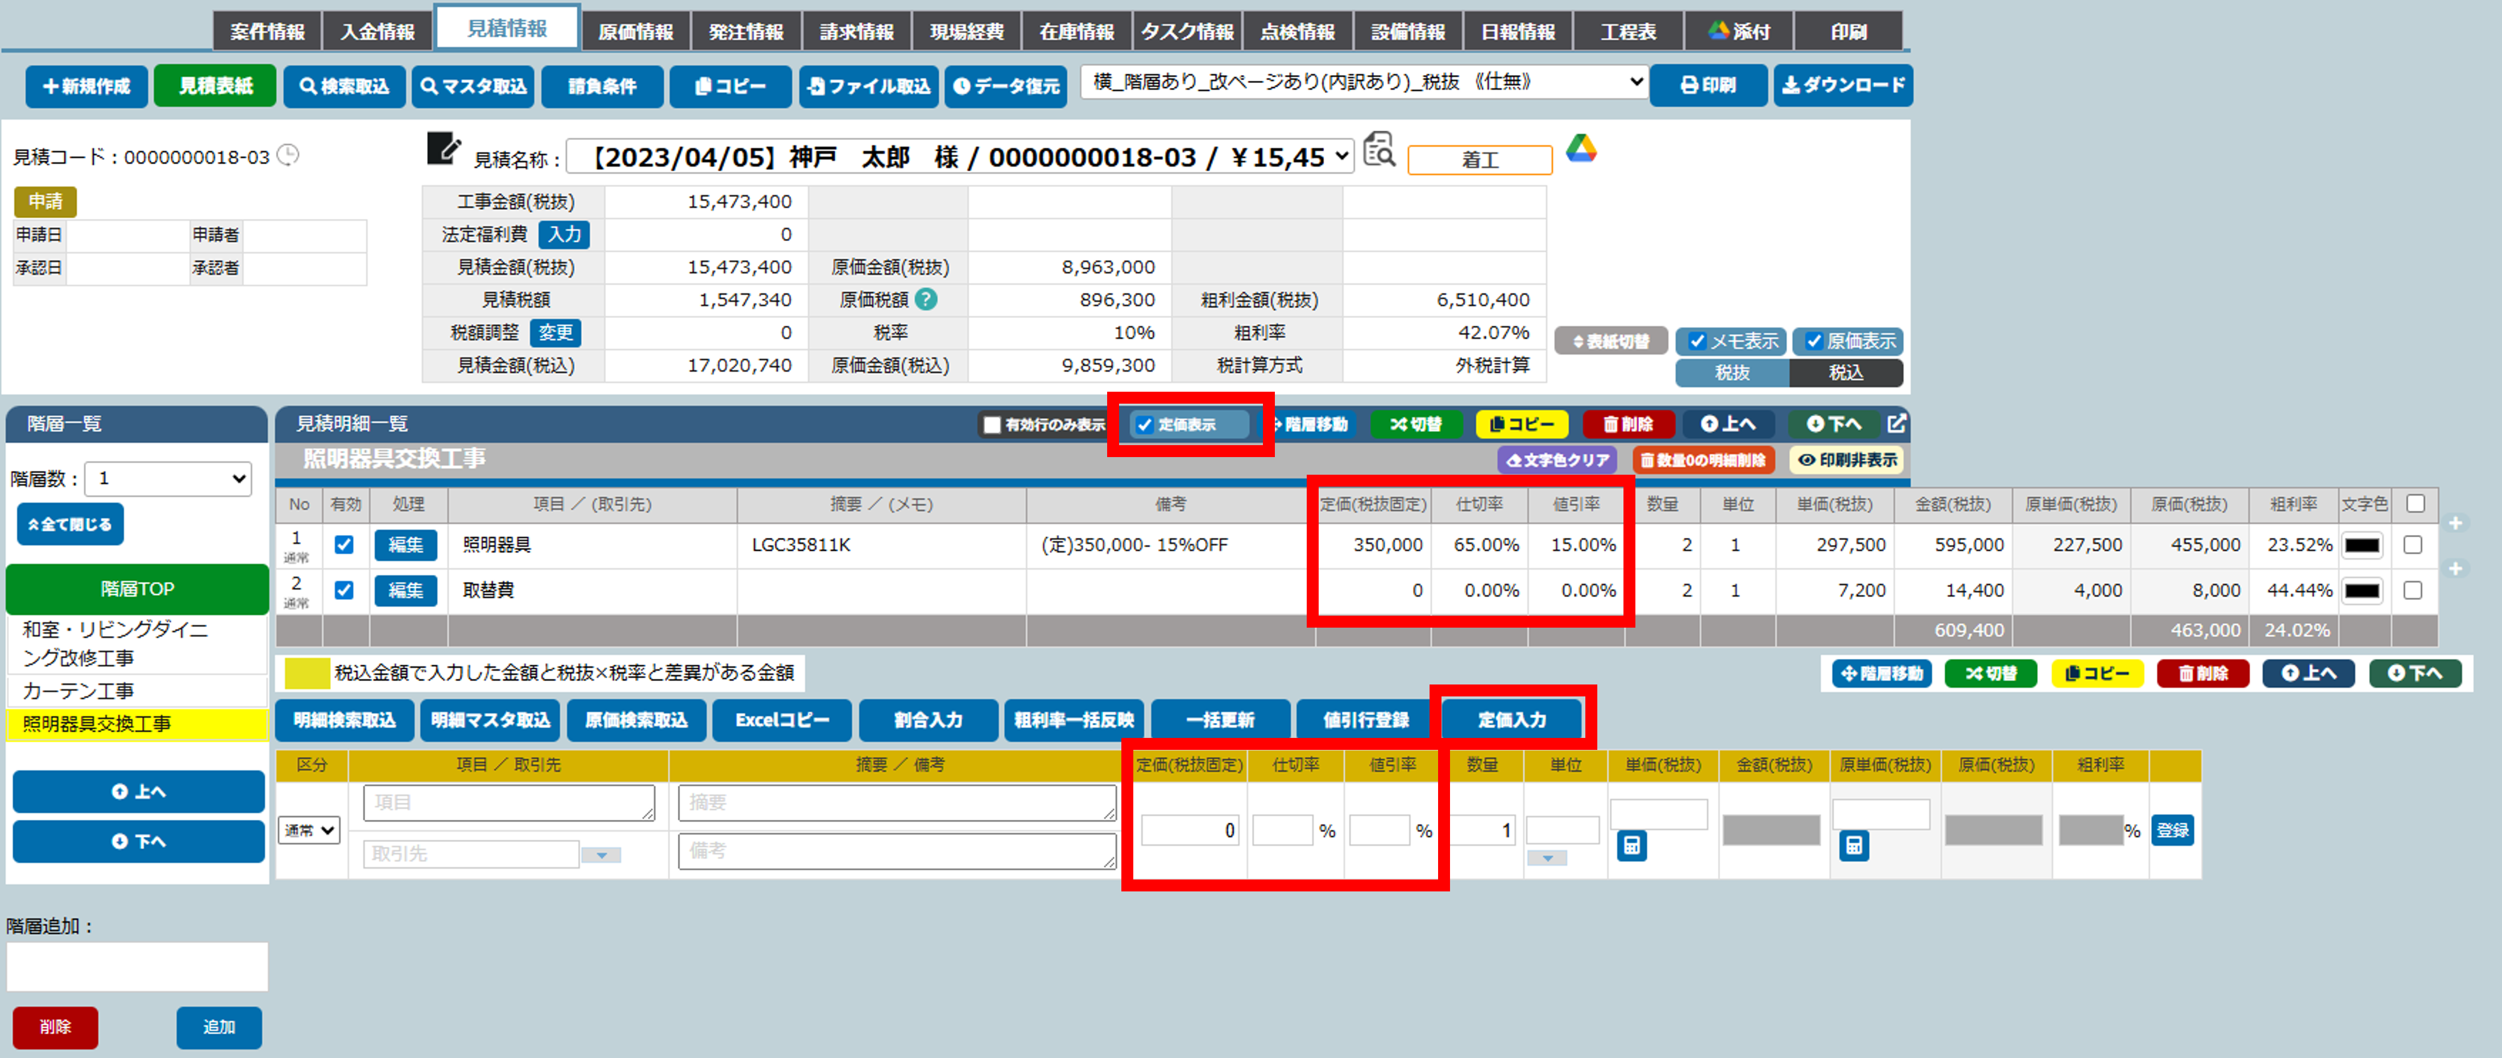
Task: Click the 項目 input field in entry row
Action: click(508, 803)
